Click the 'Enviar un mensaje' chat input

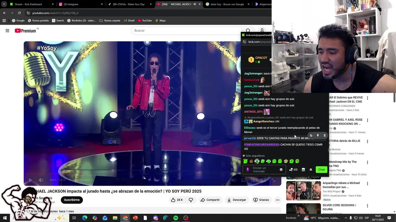pyautogui.click(x=265, y=170)
